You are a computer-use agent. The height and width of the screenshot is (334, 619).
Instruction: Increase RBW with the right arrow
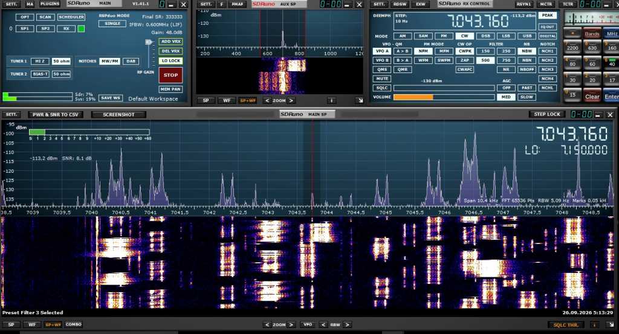(x=348, y=325)
